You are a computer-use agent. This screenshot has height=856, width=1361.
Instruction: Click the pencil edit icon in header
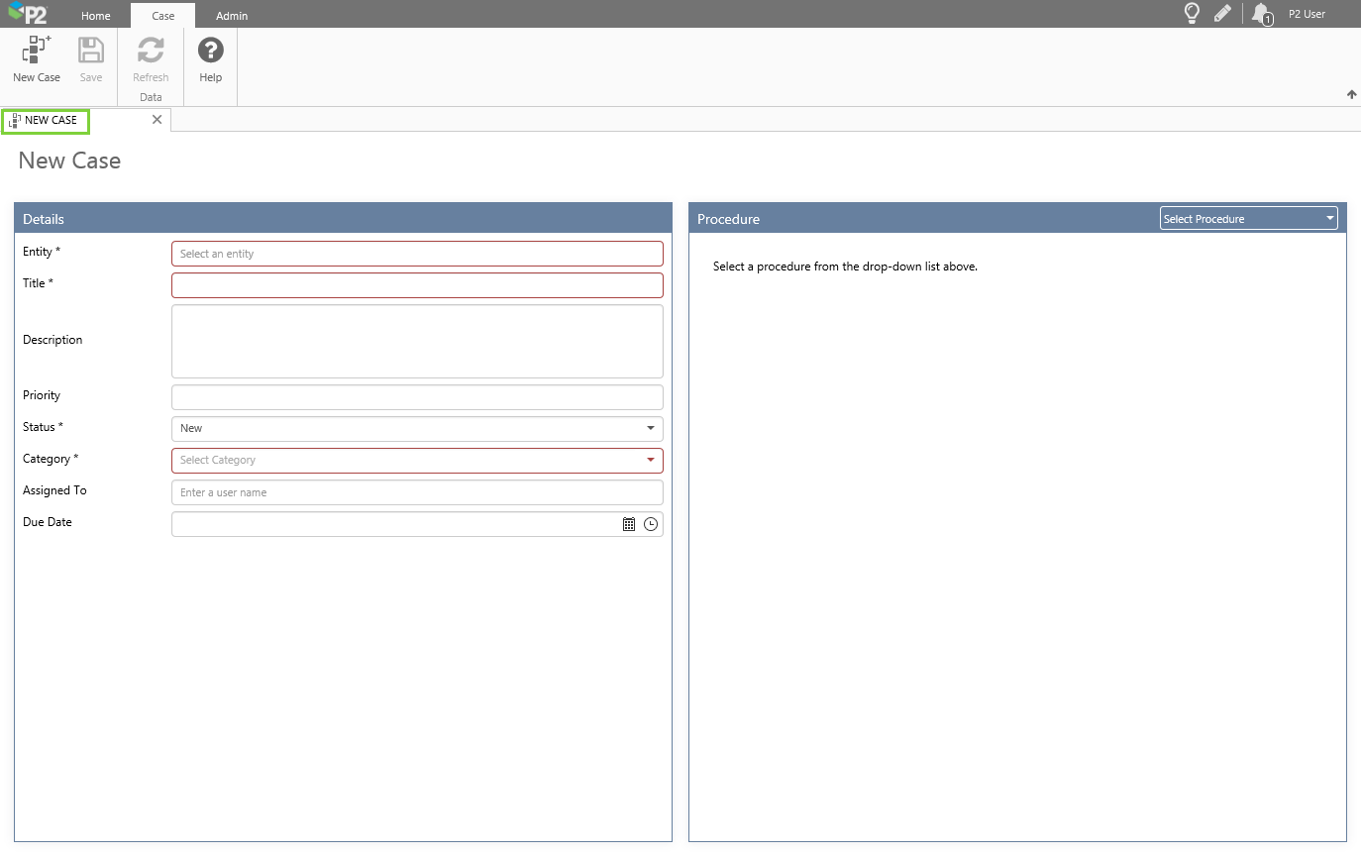pos(1222,13)
